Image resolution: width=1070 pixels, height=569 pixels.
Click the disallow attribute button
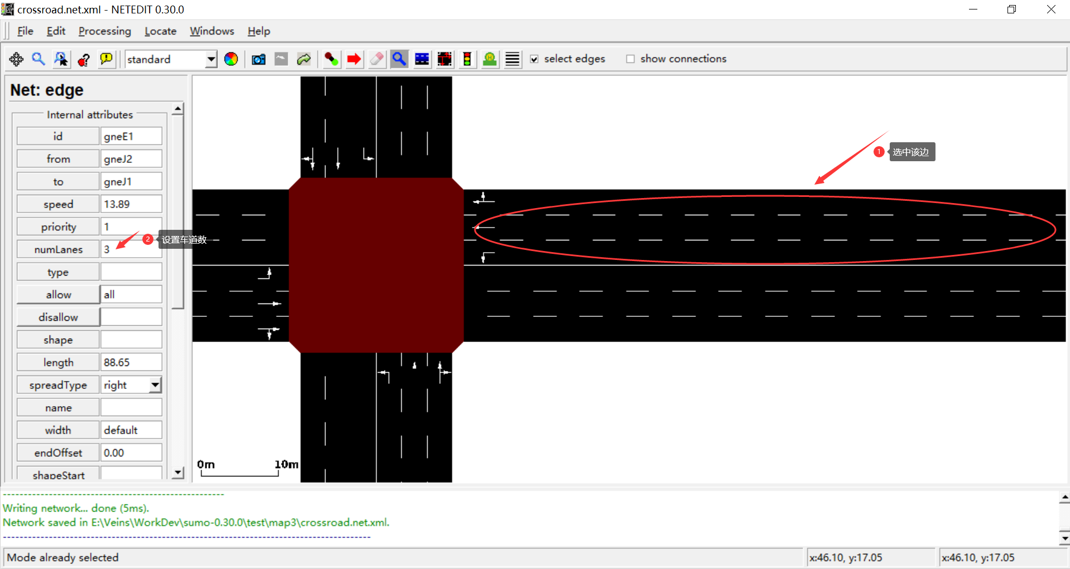click(57, 316)
